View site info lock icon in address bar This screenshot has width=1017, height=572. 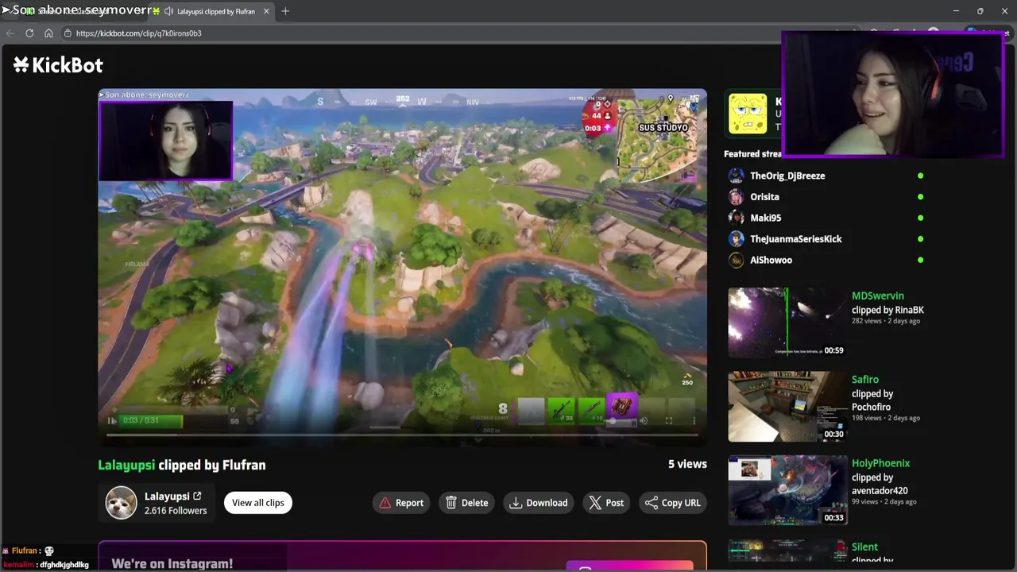68,33
